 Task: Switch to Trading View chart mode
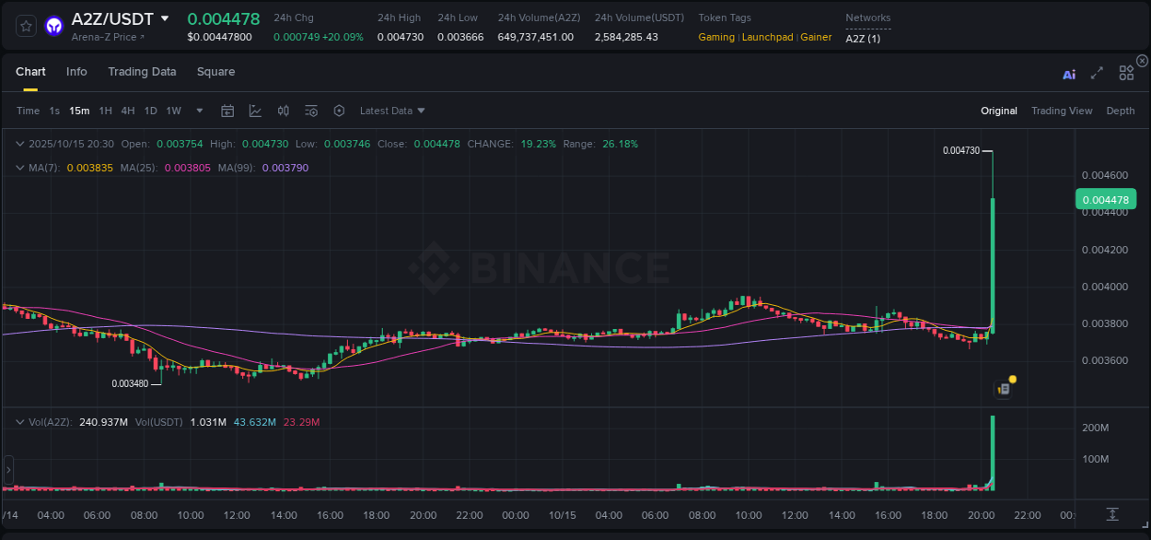(x=1062, y=111)
